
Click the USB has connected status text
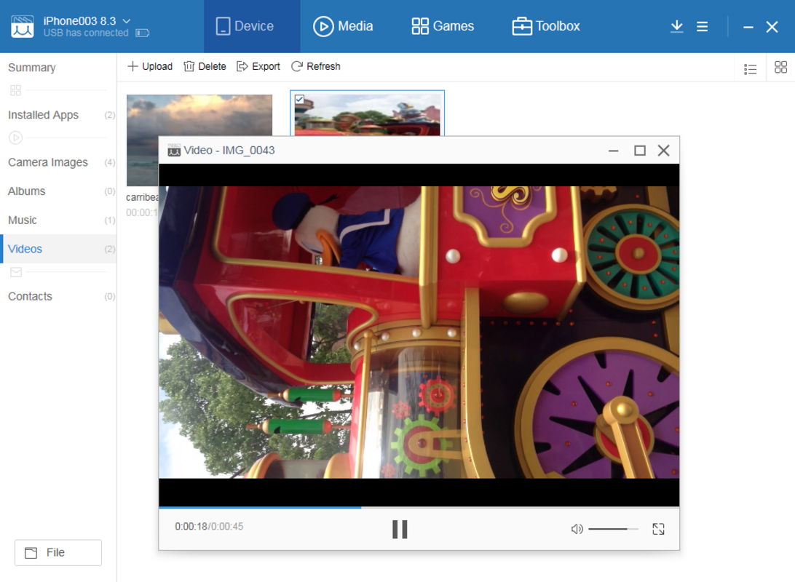[86, 33]
